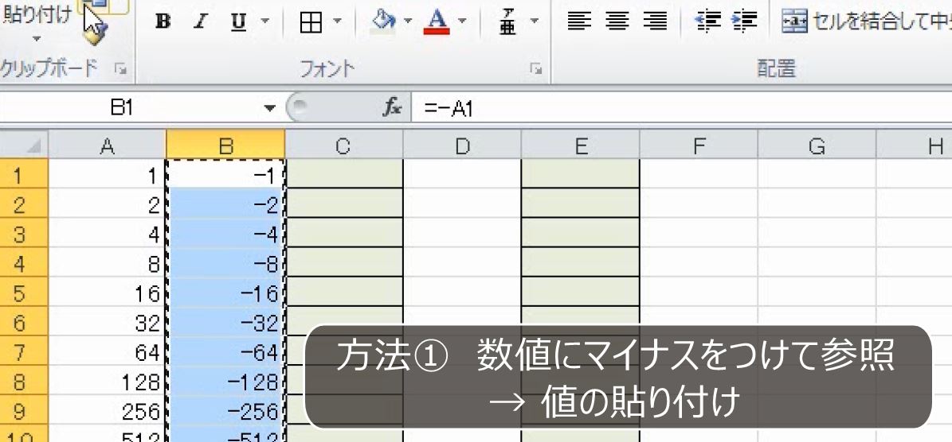Click cell B6 containing -32
Viewport: 952px width, 442px height.
point(225,323)
